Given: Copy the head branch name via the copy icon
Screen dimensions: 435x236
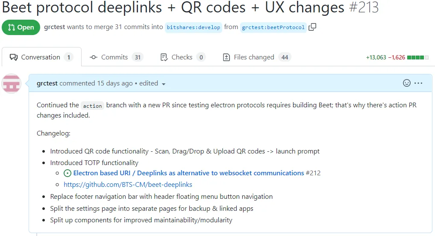Looking at the screenshot, I should pyautogui.click(x=312, y=27).
